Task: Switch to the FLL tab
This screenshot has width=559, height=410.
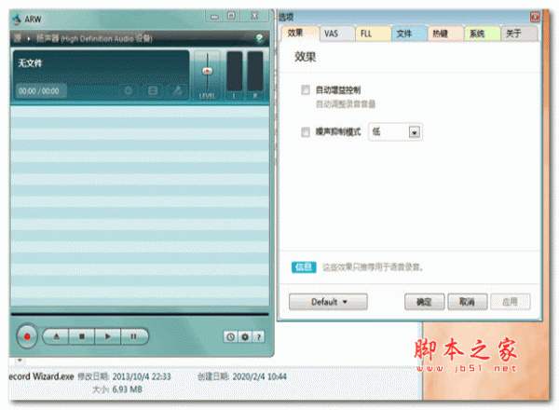Action: [x=373, y=34]
